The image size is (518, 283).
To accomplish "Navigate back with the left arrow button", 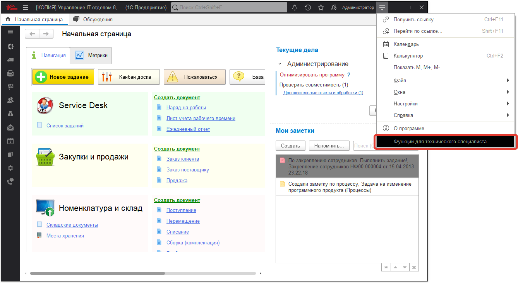I will (x=32, y=34).
